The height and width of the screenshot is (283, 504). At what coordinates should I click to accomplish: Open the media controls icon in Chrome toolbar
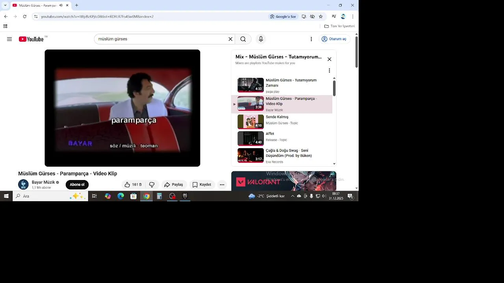click(x=334, y=17)
